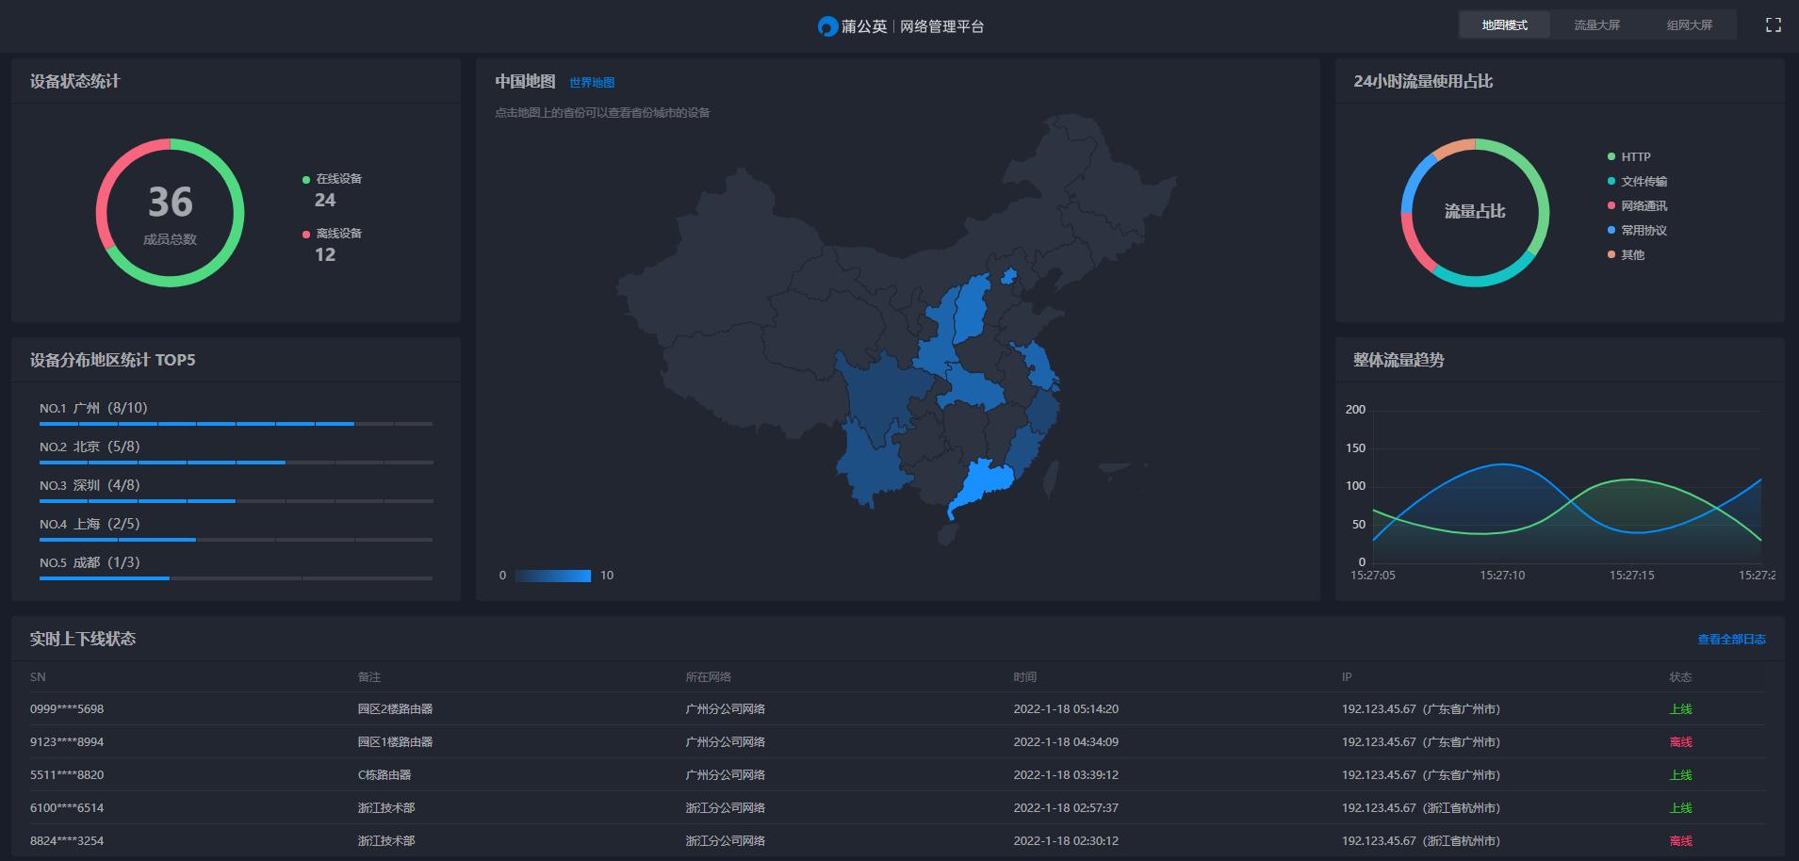Click the HTTP legend marker in 流量占比

(1611, 156)
